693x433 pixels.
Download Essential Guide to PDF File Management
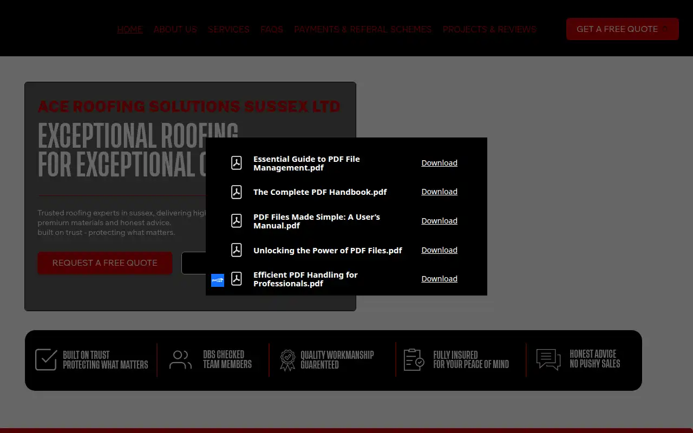tap(440, 163)
